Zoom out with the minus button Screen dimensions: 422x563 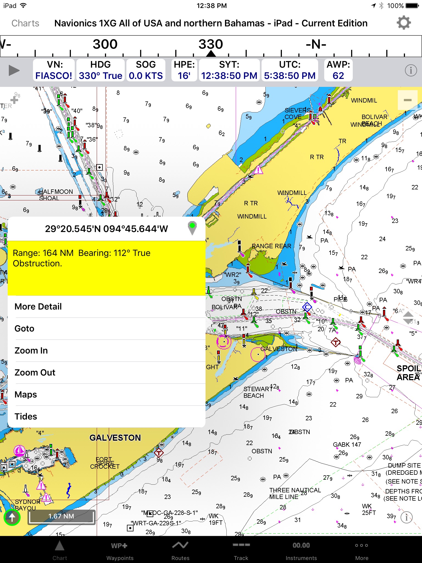pos(407,100)
